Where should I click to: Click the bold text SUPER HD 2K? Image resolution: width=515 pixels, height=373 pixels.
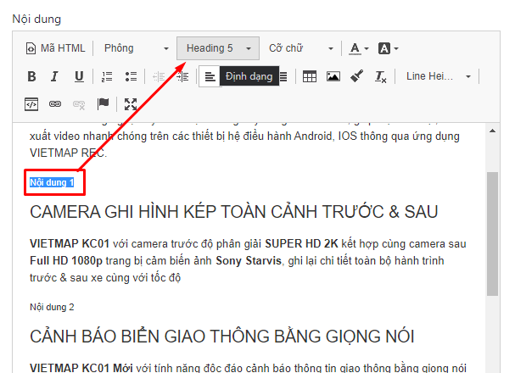(x=301, y=244)
